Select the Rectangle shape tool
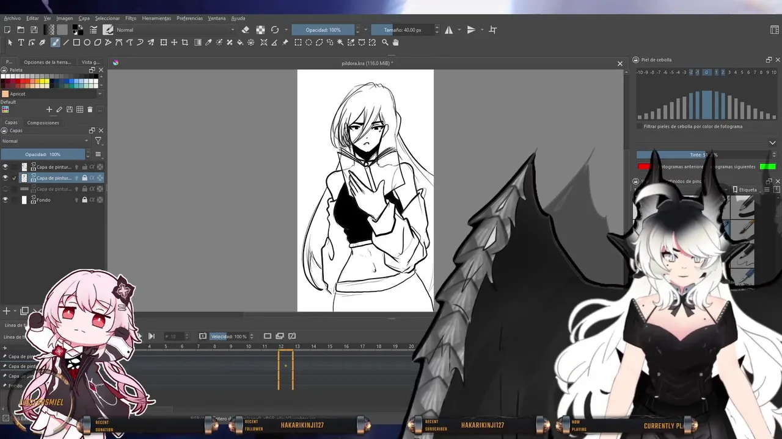Viewport: 782px width, 439px height. point(76,42)
